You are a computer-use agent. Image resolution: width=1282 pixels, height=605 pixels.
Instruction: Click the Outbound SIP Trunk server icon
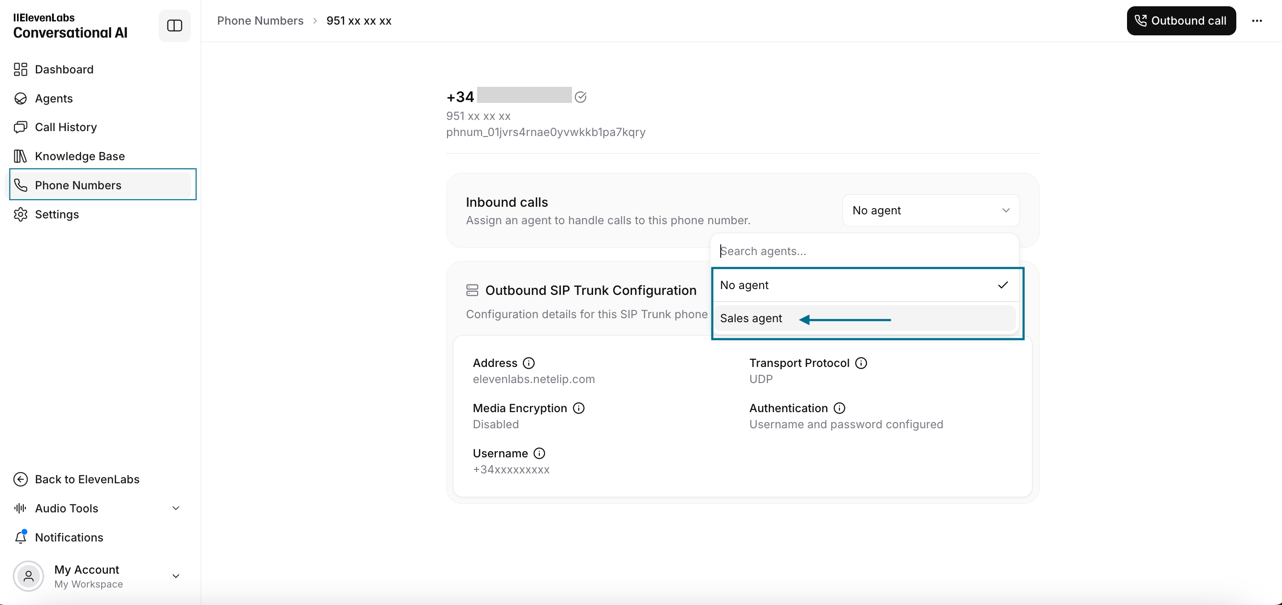pos(472,290)
